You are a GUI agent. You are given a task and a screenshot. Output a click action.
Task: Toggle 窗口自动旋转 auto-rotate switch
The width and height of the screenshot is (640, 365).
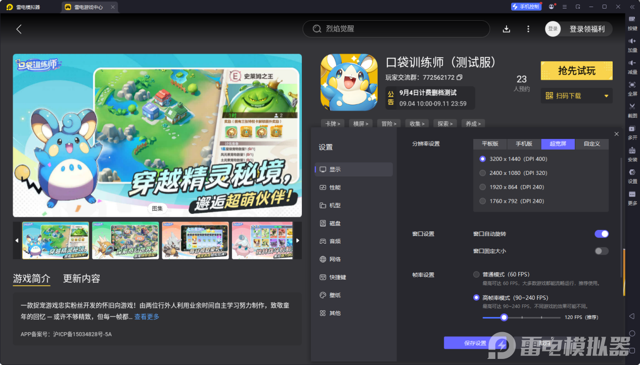601,234
